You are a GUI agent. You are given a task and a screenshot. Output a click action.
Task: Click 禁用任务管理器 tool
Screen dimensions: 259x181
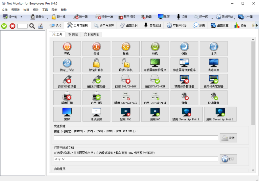click(x=184, y=81)
